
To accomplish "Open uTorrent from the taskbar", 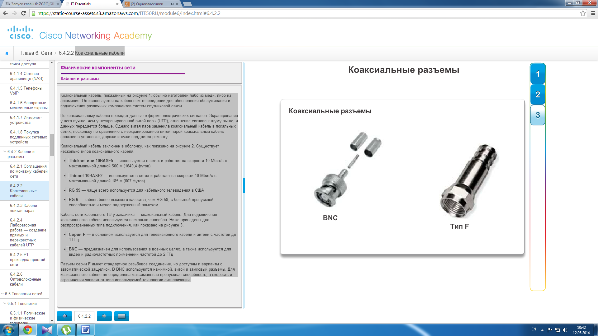I will tap(66, 330).
